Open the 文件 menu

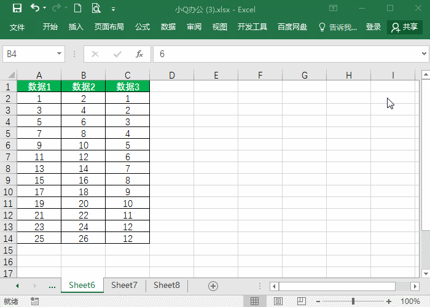pyautogui.click(x=17, y=27)
